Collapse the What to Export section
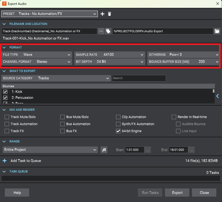 tap(4, 71)
